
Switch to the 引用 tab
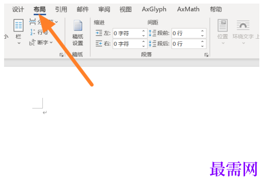point(61,9)
